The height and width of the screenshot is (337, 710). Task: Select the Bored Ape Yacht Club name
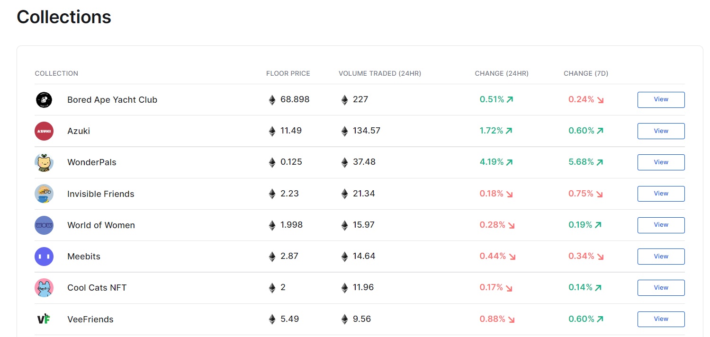point(112,100)
